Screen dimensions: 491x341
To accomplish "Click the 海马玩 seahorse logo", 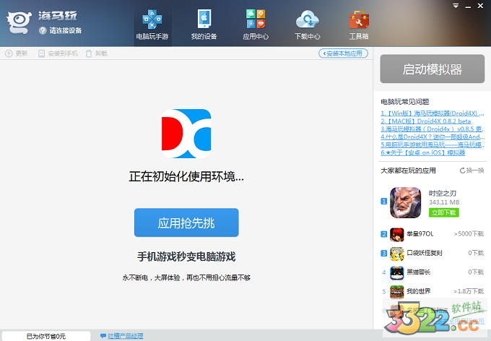I will [x=19, y=22].
